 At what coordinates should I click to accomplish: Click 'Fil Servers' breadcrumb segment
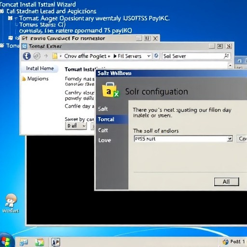click(129, 56)
